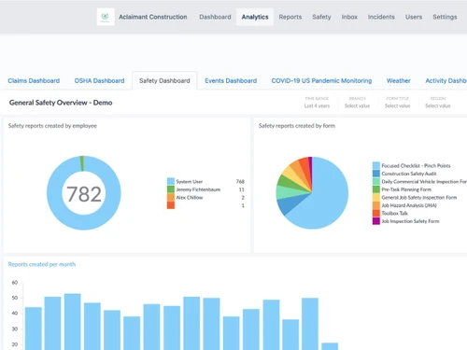
Task: Click the Pre-Task Planning Form swatch
Action: coord(376,189)
